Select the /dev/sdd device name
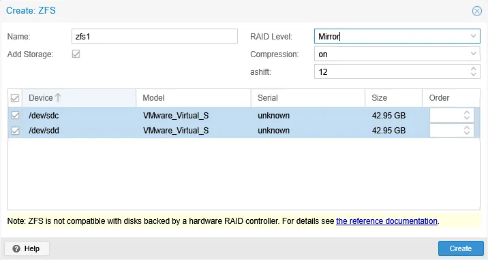This screenshot has width=488, height=260. 44,131
